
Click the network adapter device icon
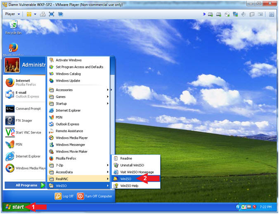coord(235,14)
